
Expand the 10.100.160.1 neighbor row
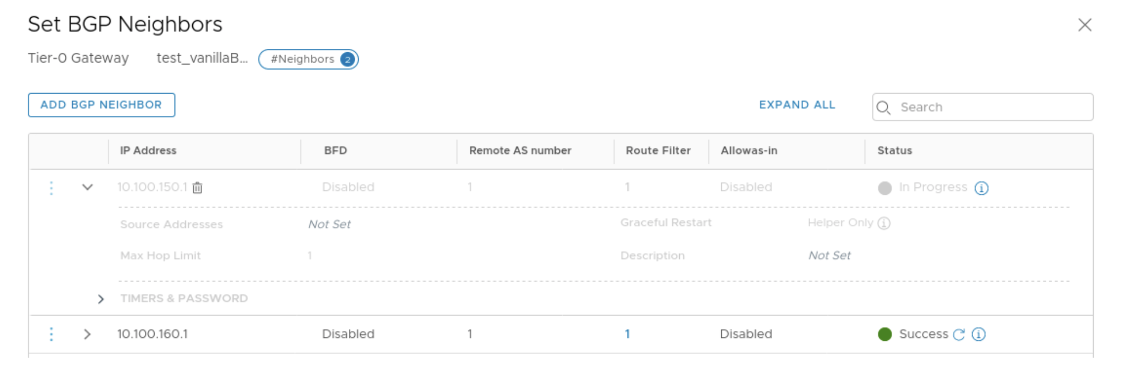pyautogui.click(x=87, y=334)
